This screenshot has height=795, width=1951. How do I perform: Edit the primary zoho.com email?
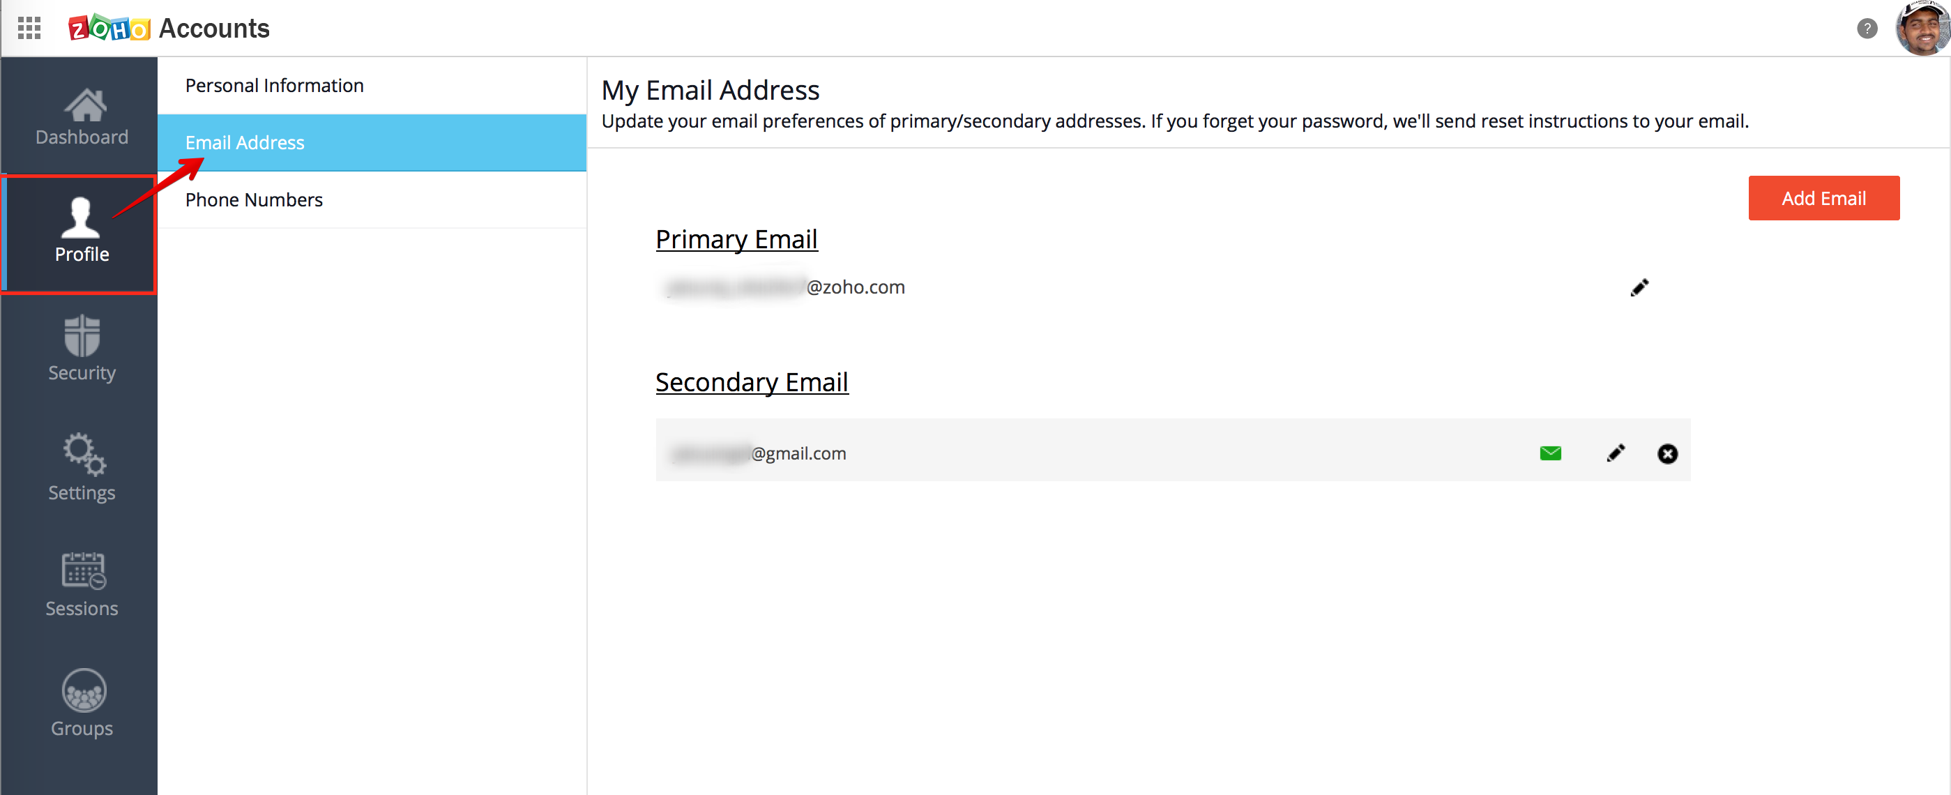(1639, 288)
